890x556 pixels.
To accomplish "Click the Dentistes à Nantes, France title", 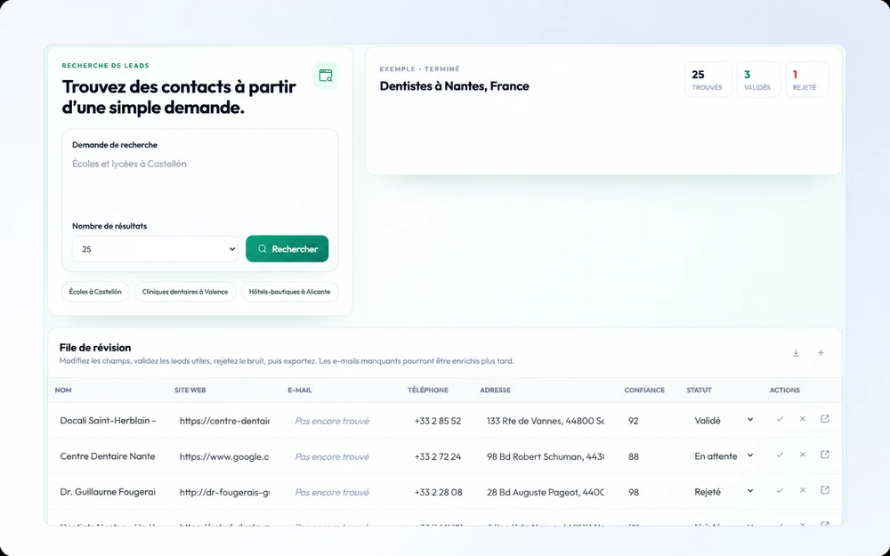I will pyautogui.click(x=454, y=86).
